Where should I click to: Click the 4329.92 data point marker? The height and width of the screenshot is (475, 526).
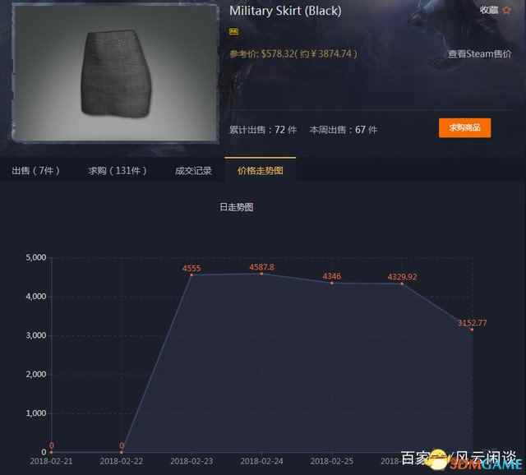(402, 284)
